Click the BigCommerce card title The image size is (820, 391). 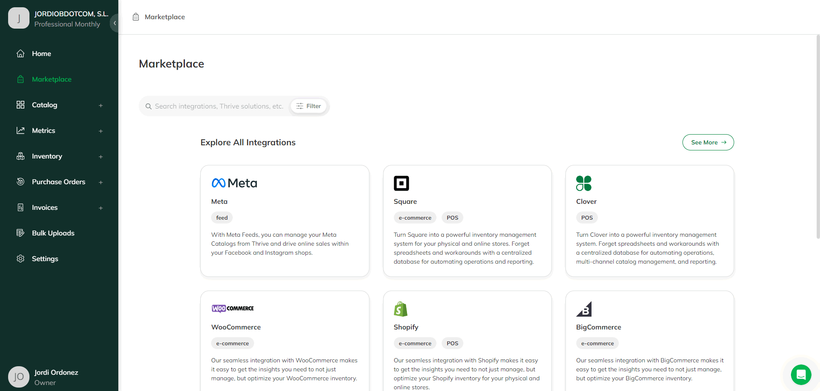(x=598, y=327)
